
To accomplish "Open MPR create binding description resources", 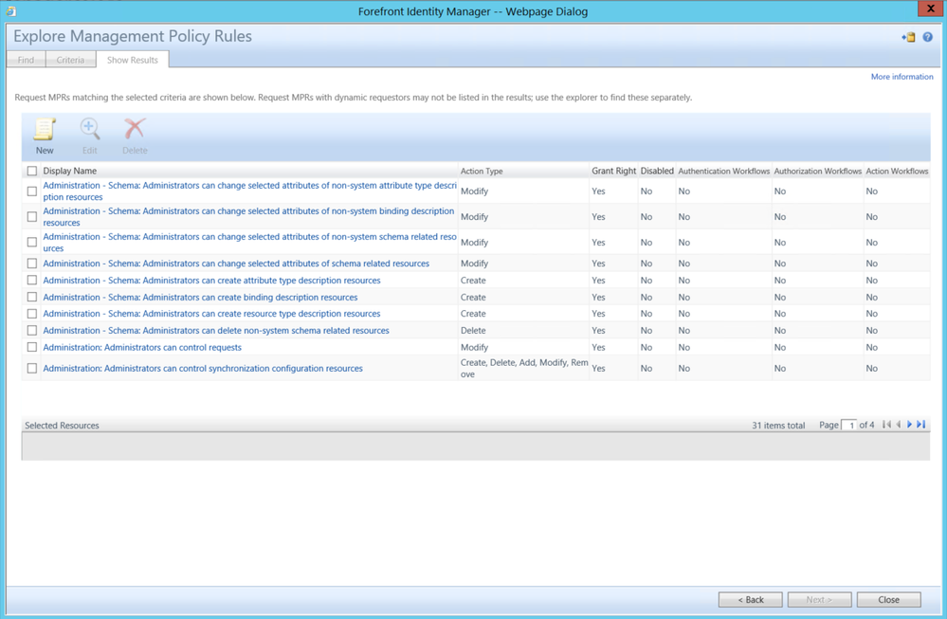I will pyautogui.click(x=200, y=297).
